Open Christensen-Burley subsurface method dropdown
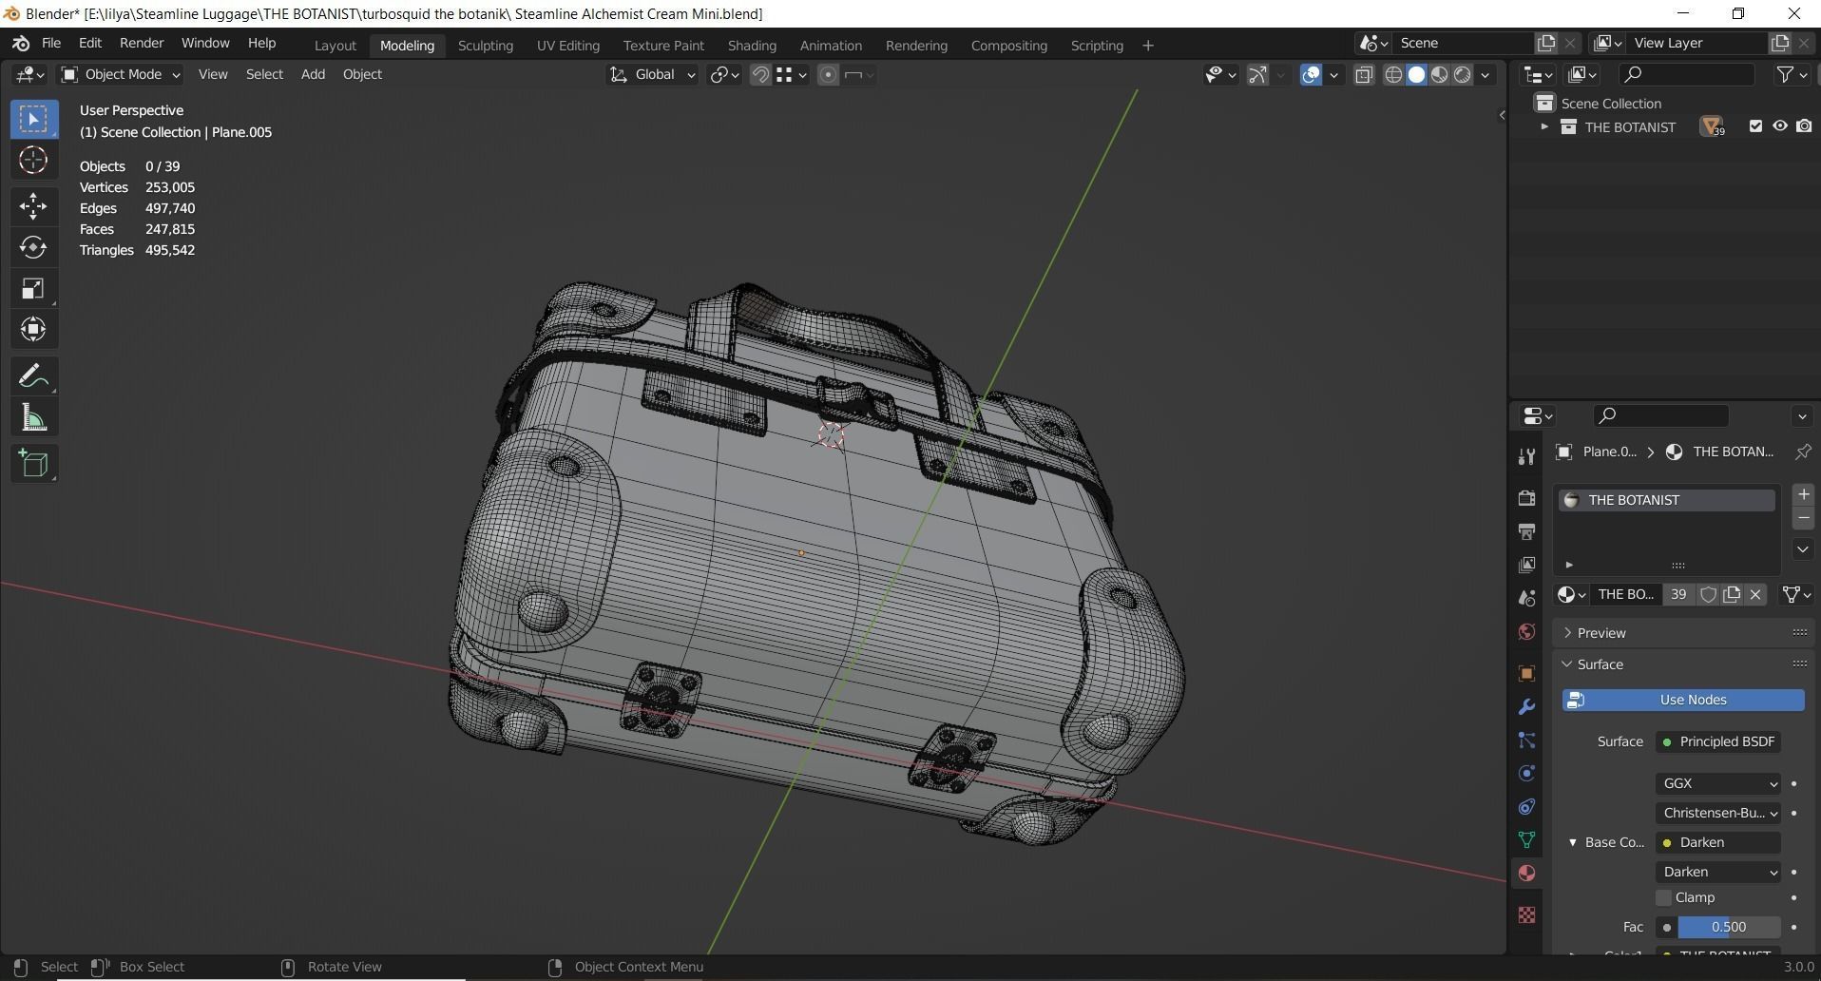Image resolution: width=1821 pixels, height=981 pixels. click(x=1718, y=813)
